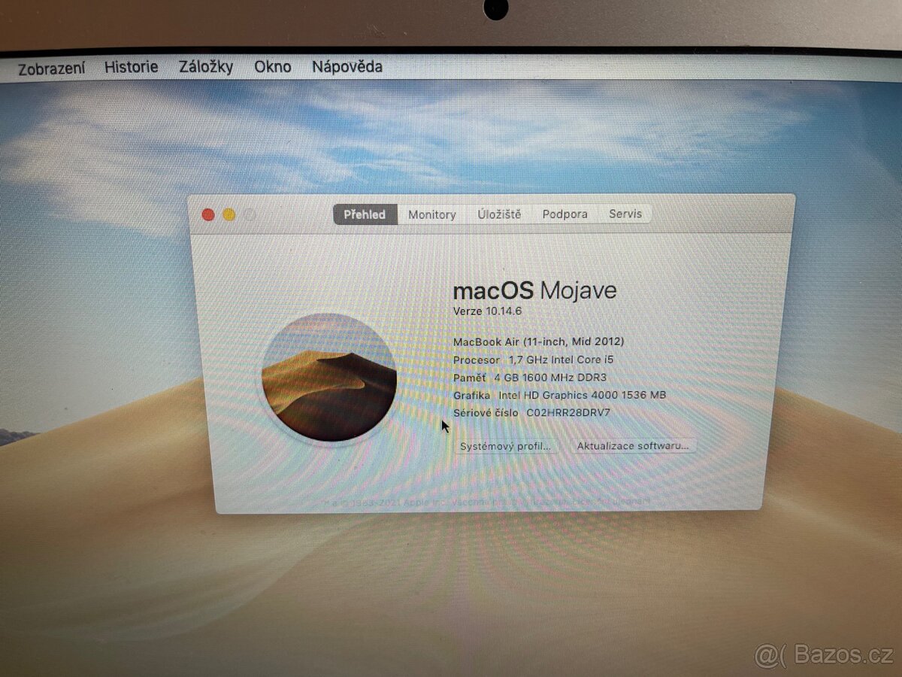Switch to the Monitory tab
The height and width of the screenshot is (677, 902).
pyautogui.click(x=431, y=214)
